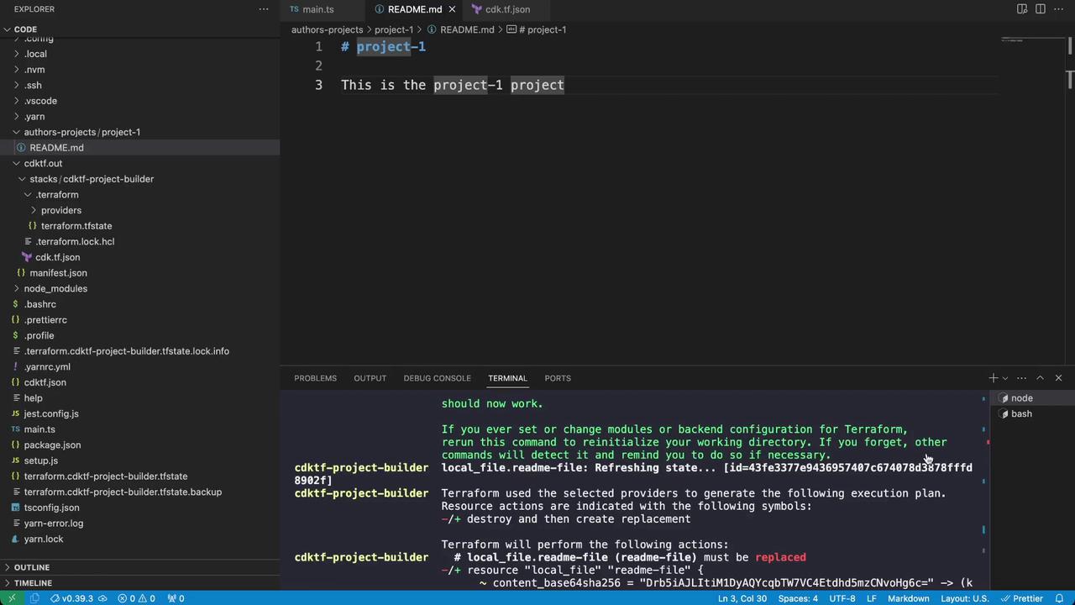Expand the TIMELINE section
Screen dimensions: 1075x605
(33, 583)
